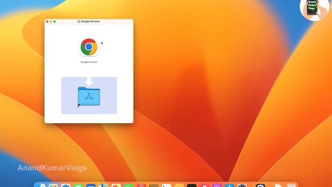Minimize the Google Chrome installer window

tap(51, 21)
